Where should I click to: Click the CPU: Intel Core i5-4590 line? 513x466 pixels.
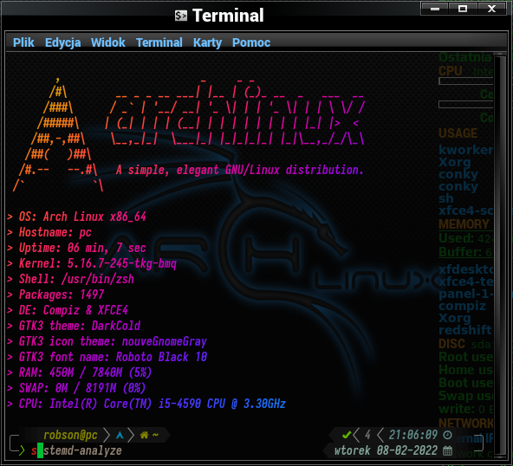pos(146,404)
